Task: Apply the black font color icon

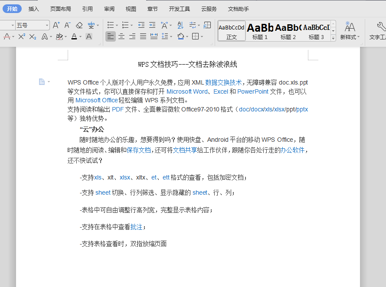Action: point(74,37)
